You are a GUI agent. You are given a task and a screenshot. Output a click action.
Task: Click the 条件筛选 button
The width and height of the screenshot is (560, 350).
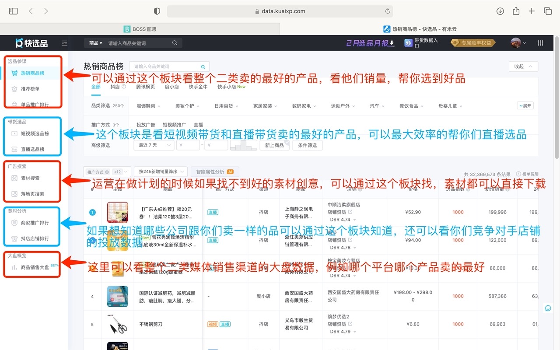pos(308,145)
